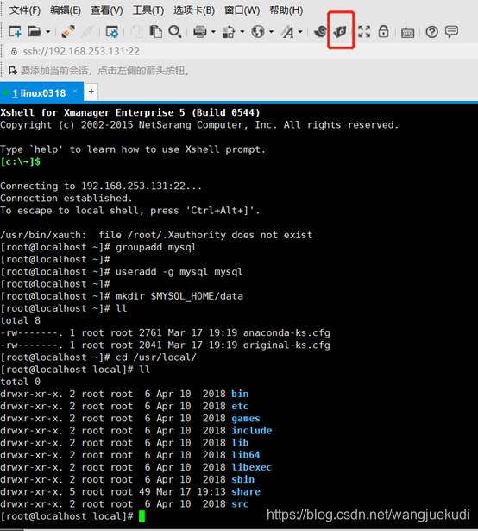The height and width of the screenshot is (531, 478).
Task: Expand the file transfer dropdown arrow
Action: (242, 32)
